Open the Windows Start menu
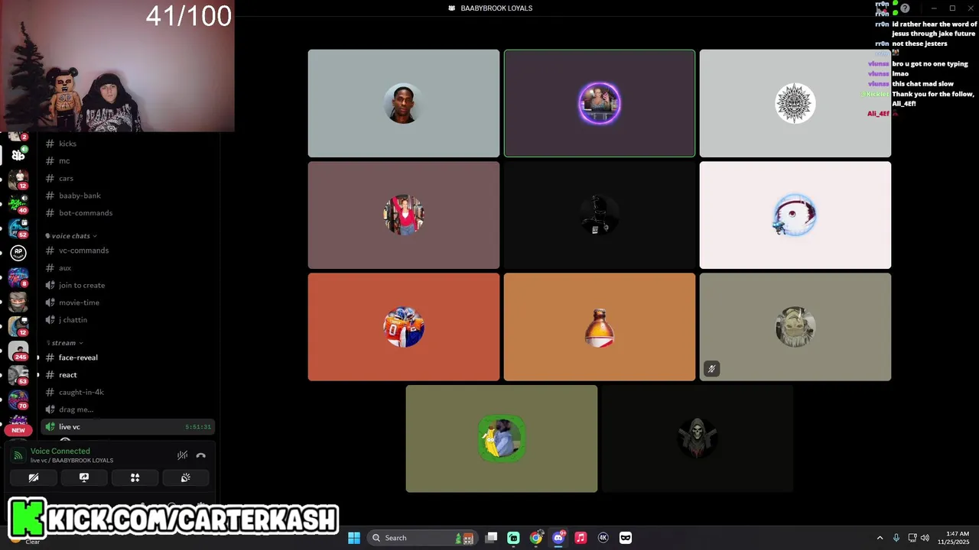 [x=354, y=538]
